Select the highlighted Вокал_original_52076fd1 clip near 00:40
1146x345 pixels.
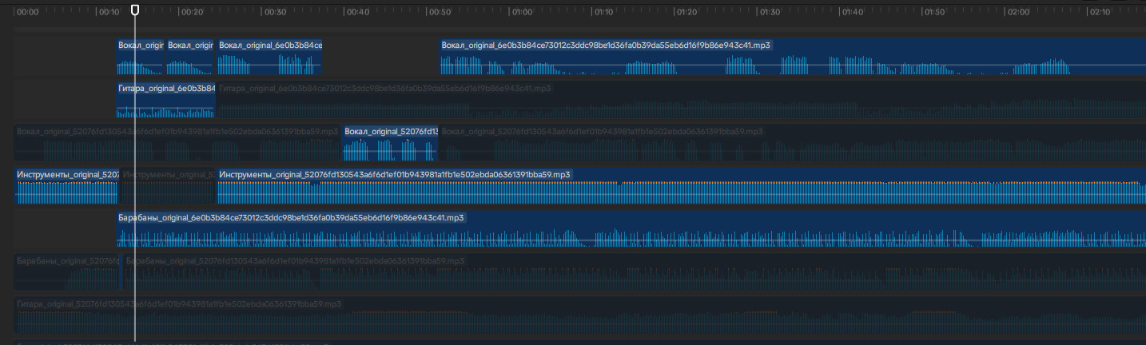390,142
